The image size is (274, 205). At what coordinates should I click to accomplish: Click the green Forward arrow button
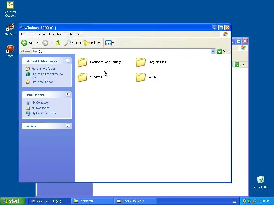point(45,43)
